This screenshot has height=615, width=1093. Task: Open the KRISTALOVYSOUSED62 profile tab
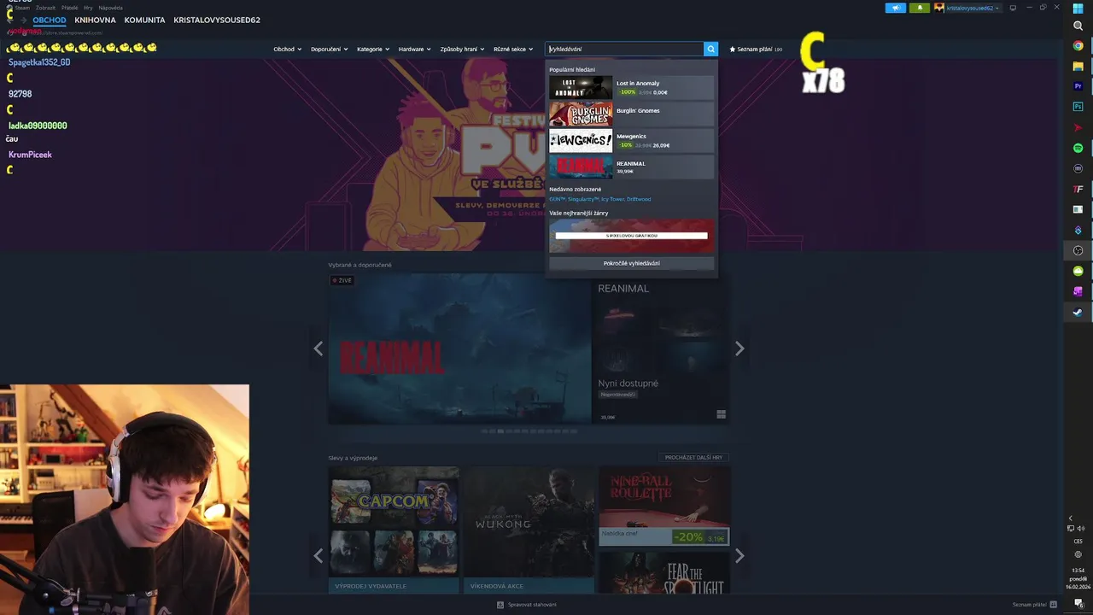coord(217,20)
